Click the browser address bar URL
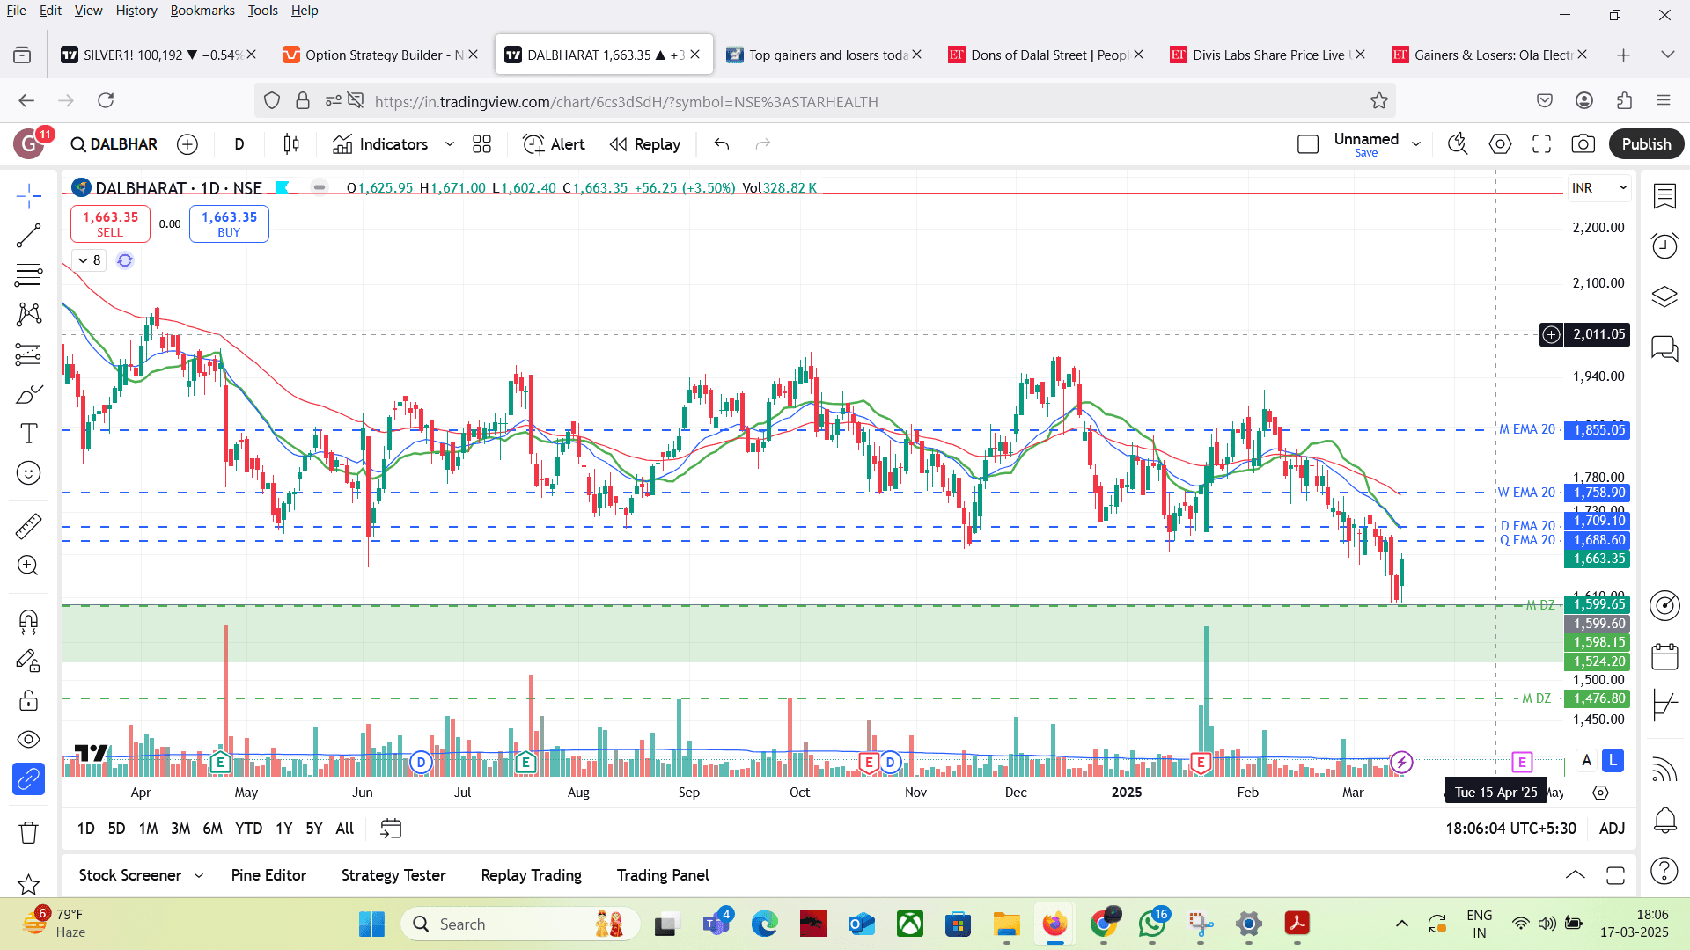 coord(626,102)
